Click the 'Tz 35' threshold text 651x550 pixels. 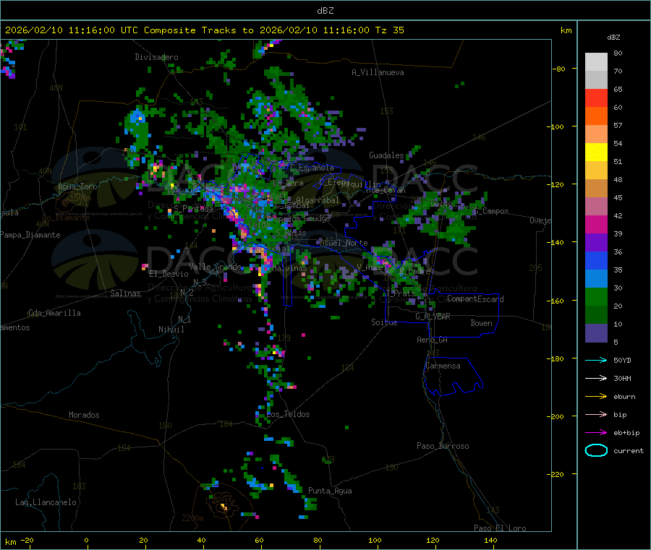[x=390, y=30]
